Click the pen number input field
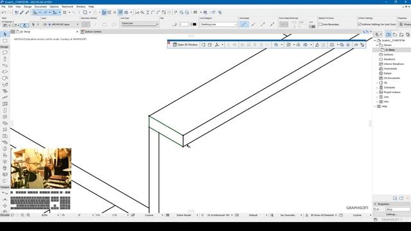411x231 pixels. tap(184, 24)
